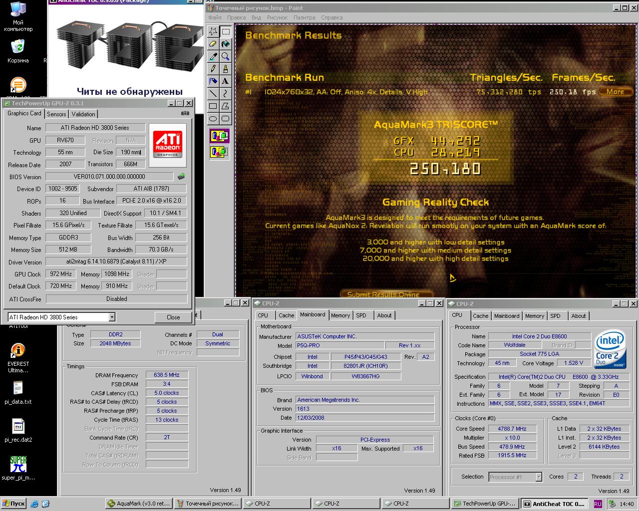Enable opaque selection mode in Paint
Screen dimensions: 639x511
pyautogui.click(x=220, y=136)
